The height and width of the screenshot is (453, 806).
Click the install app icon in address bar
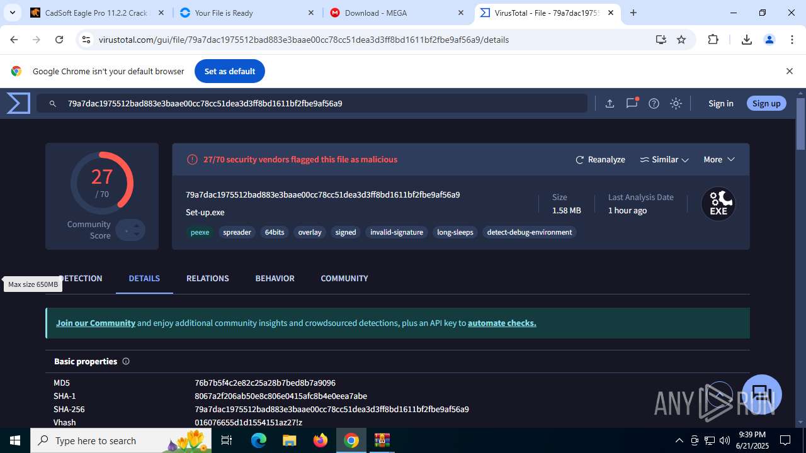(661, 40)
